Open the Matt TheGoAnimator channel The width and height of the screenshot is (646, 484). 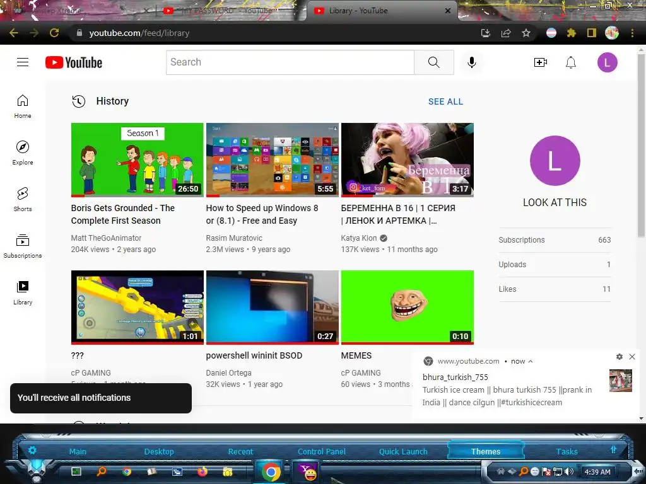point(106,238)
